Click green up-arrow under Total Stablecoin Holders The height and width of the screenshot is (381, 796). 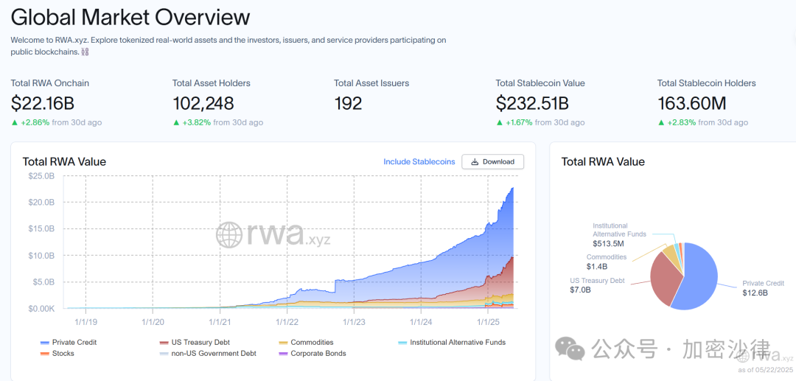661,122
